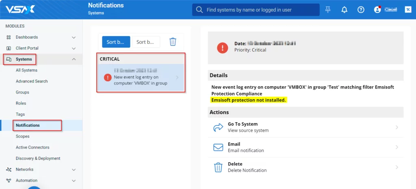Image resolution: width=416 pixels, height=189 pixels.
Task: Click the Go To System arrow icon
Action: click(218, 127)
